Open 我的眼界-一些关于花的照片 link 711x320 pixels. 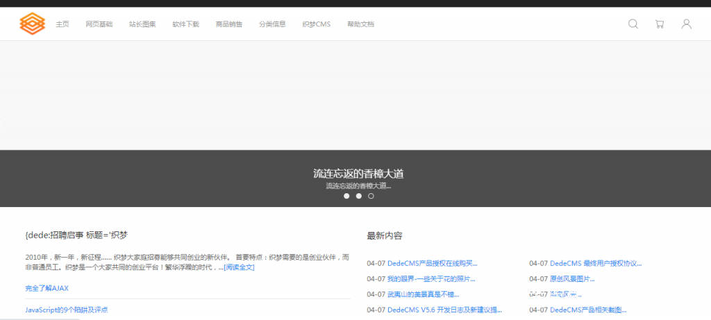(431, 279)
